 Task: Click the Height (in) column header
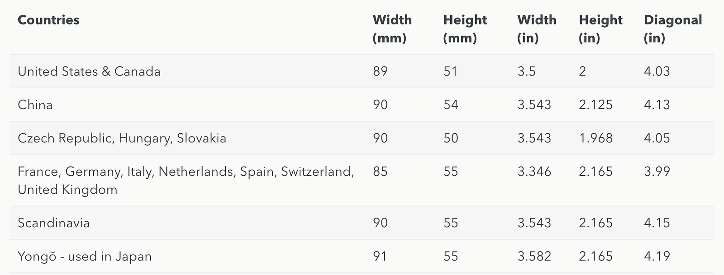pyautogui.click(x=600, y=29)
